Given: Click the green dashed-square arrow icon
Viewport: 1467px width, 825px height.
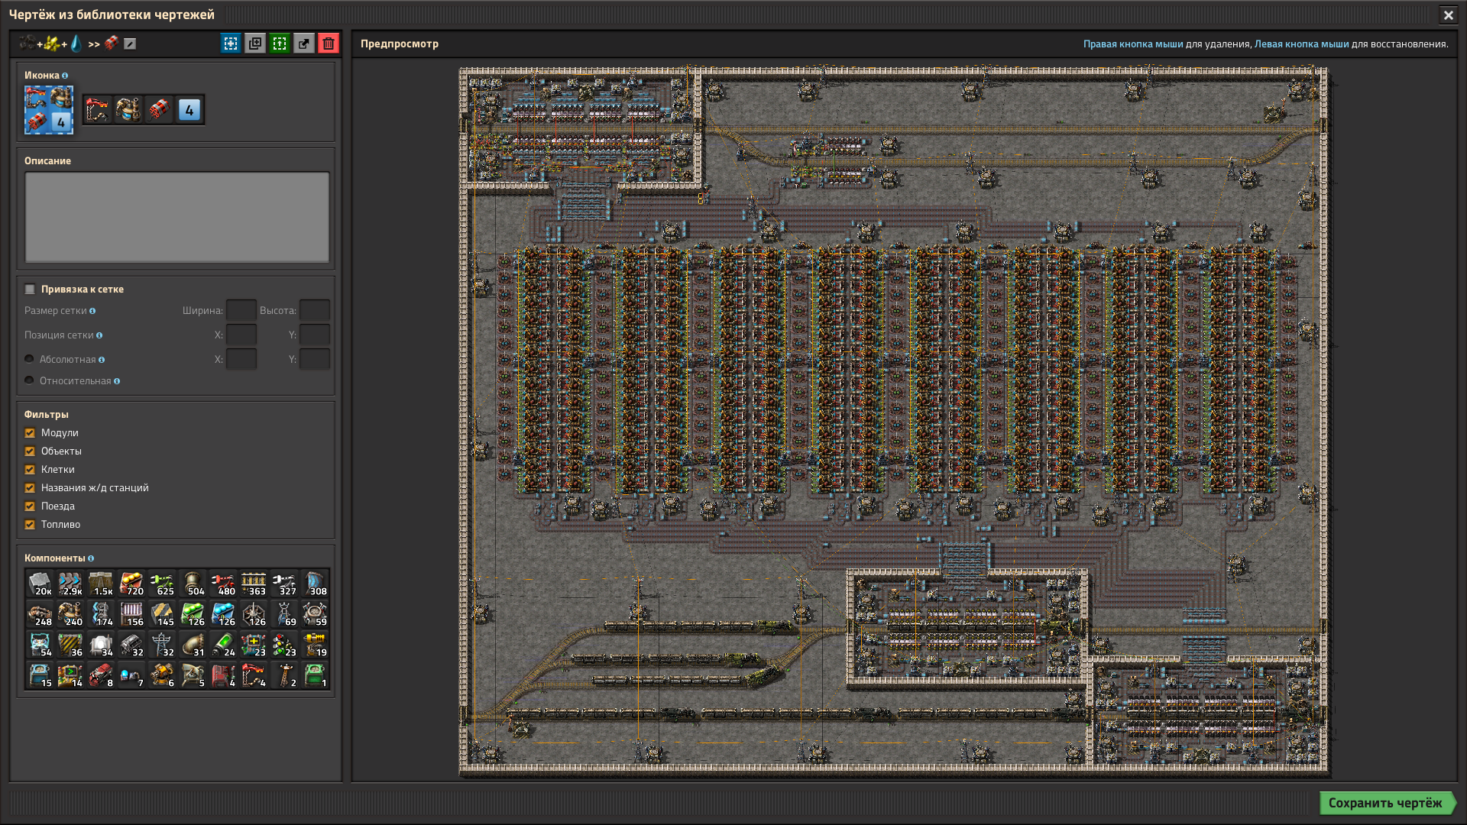Looking at the screenshot, I should point(280,44).
